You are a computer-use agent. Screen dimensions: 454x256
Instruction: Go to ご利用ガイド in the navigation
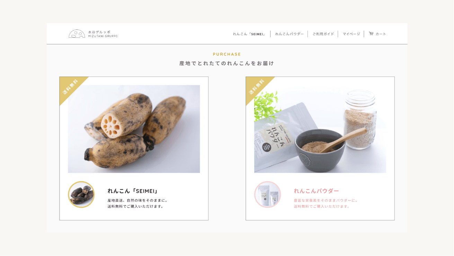pos(323,34)
